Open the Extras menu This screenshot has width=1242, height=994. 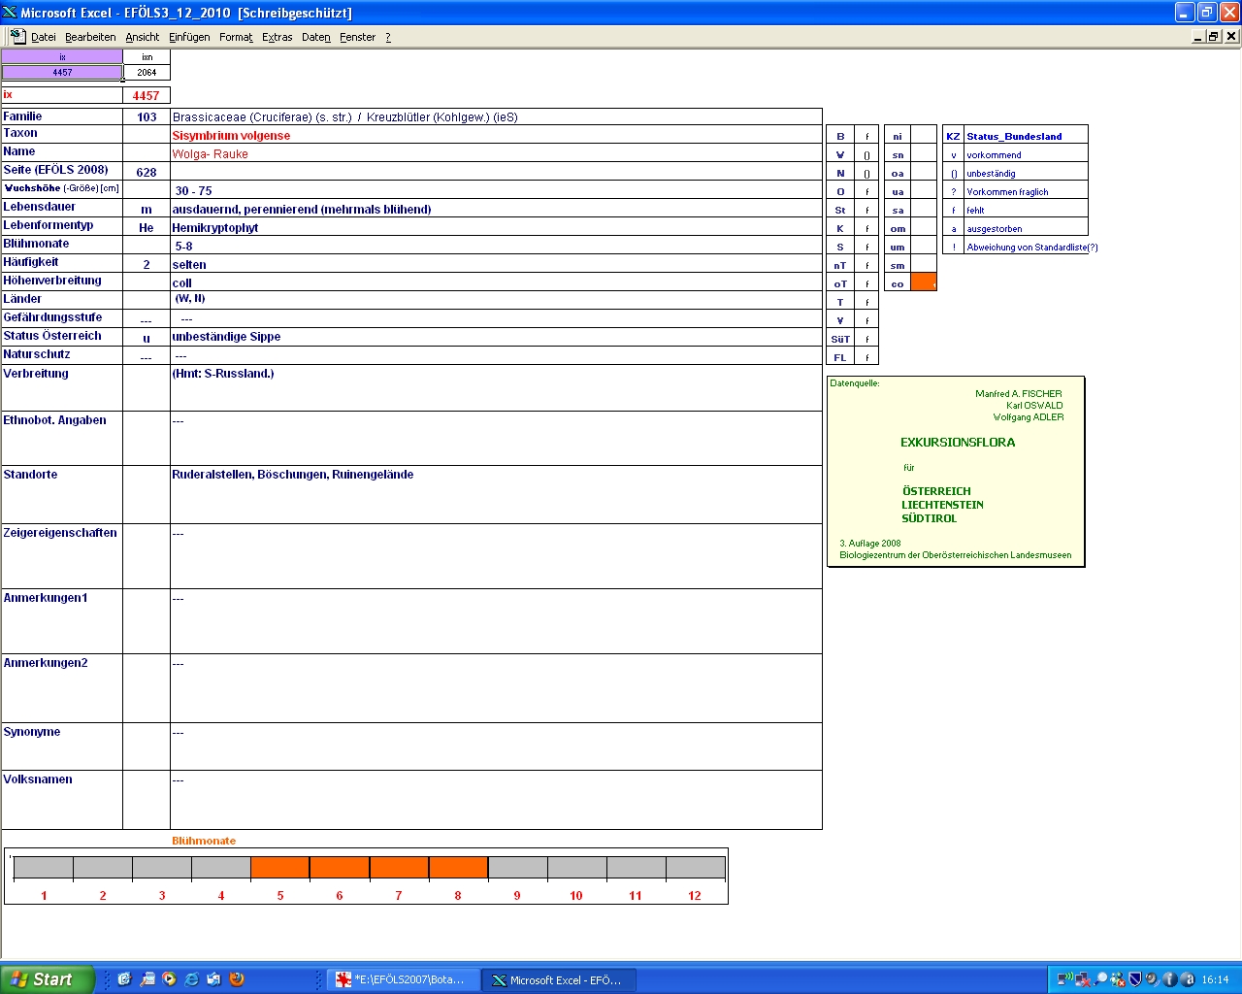coord(277,37)
